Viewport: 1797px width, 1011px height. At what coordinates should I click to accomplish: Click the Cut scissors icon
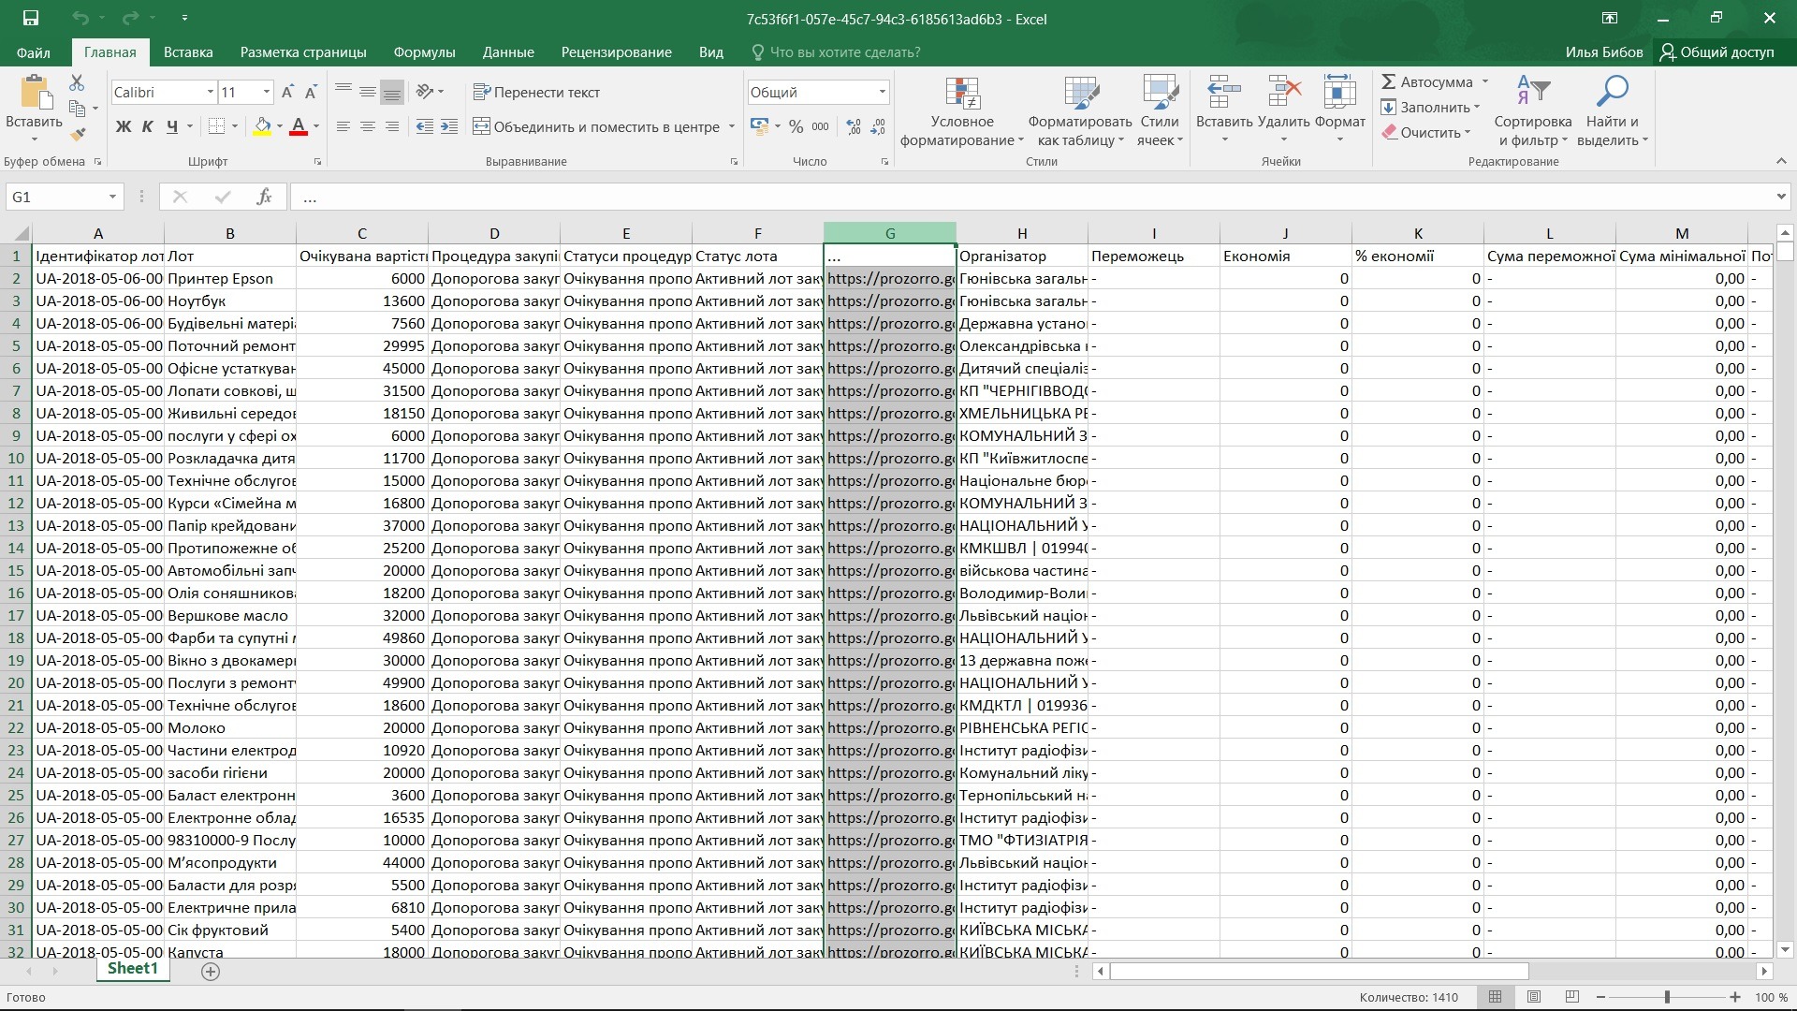(x=77, y=83)
